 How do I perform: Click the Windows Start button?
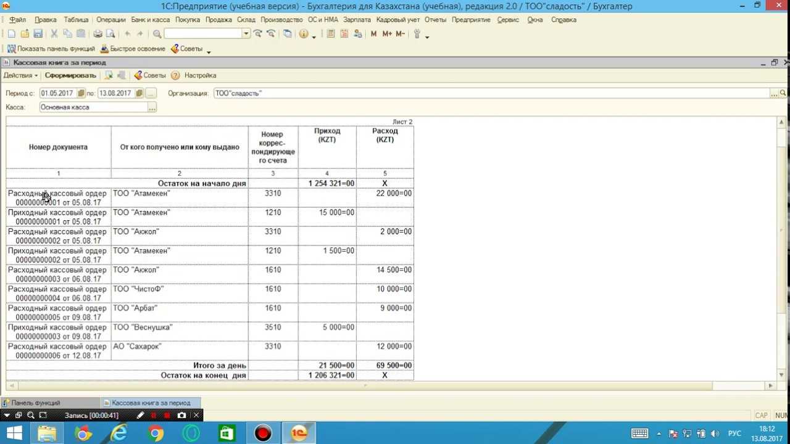(14, 434)
